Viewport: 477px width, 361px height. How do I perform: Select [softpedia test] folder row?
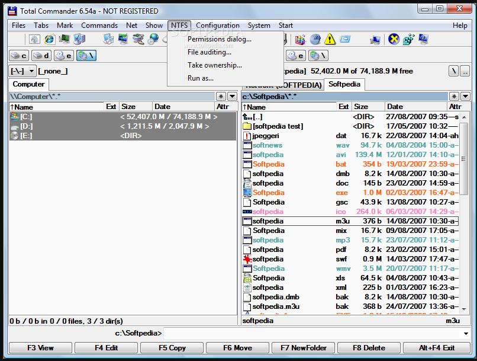click(350, 126)
